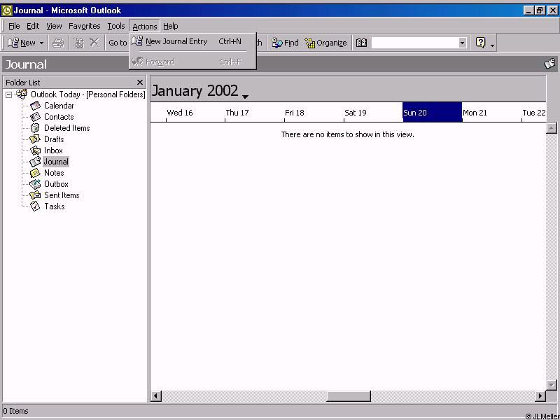560x420 pixels.
Task: Click the Inbox folder icon
Action: [35, 150]
